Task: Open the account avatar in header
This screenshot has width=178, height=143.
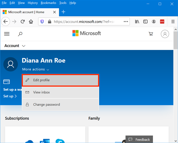Action: click(165, 34)
